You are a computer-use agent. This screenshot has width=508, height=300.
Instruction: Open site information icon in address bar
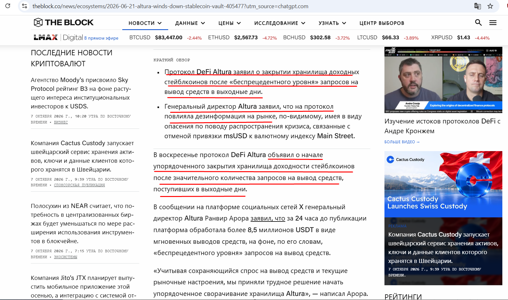pos(25,6)
